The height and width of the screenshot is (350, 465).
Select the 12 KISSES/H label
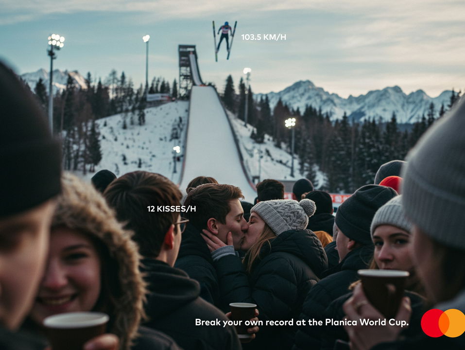(x=172, y=209)
